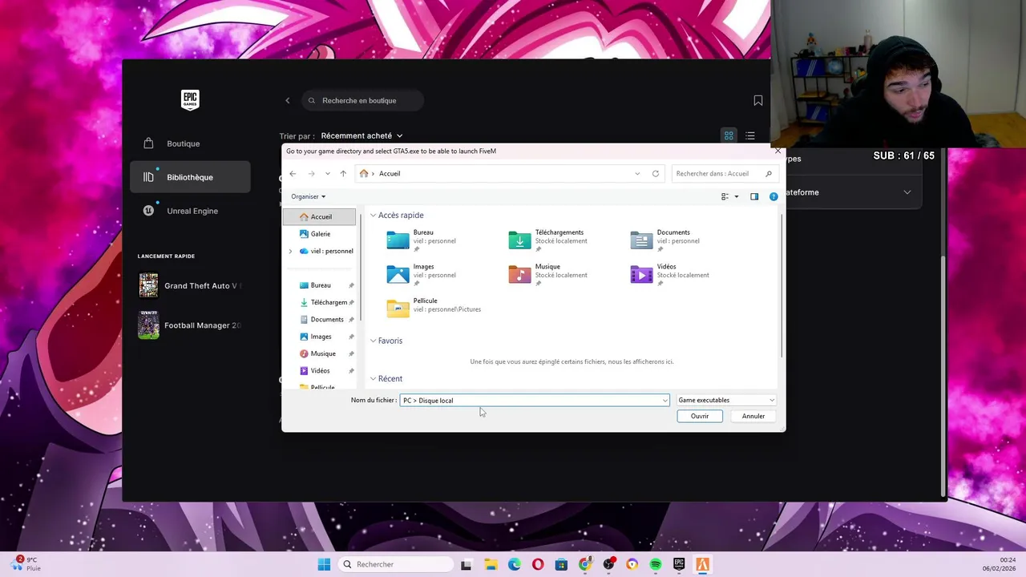Go back in file dialog navigation
Viewport: 1026px width, 577px height.
(x=293, y=173)
